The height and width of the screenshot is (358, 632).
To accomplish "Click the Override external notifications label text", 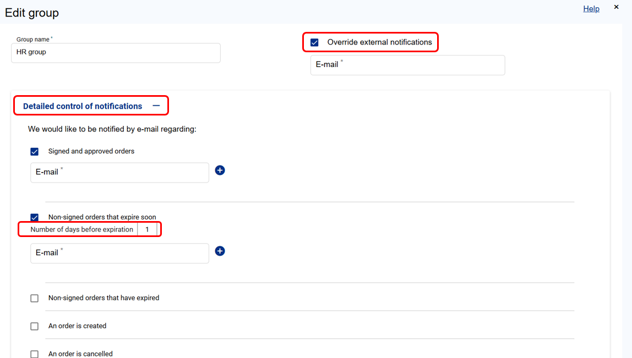I will click(x=379, y=42).
